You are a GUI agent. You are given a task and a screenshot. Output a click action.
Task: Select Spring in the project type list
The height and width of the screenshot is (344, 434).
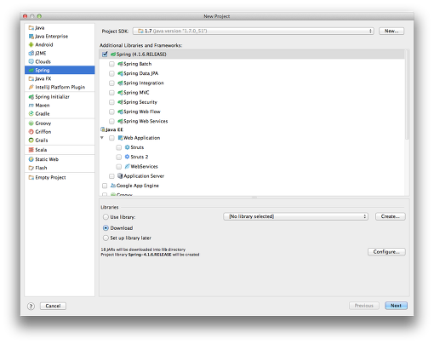(x=60, y=70)
